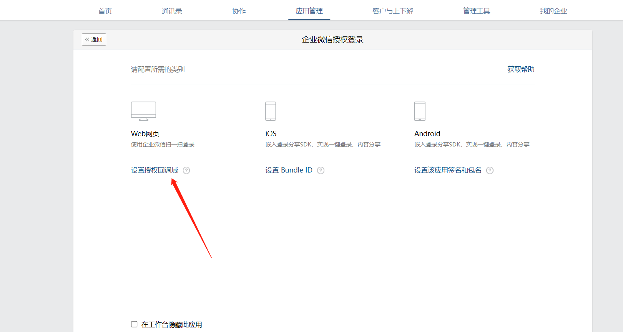Viewport: 623px width, 332px height.
Task: Open 通讯录 tab
Action: (x=172, y=11)
